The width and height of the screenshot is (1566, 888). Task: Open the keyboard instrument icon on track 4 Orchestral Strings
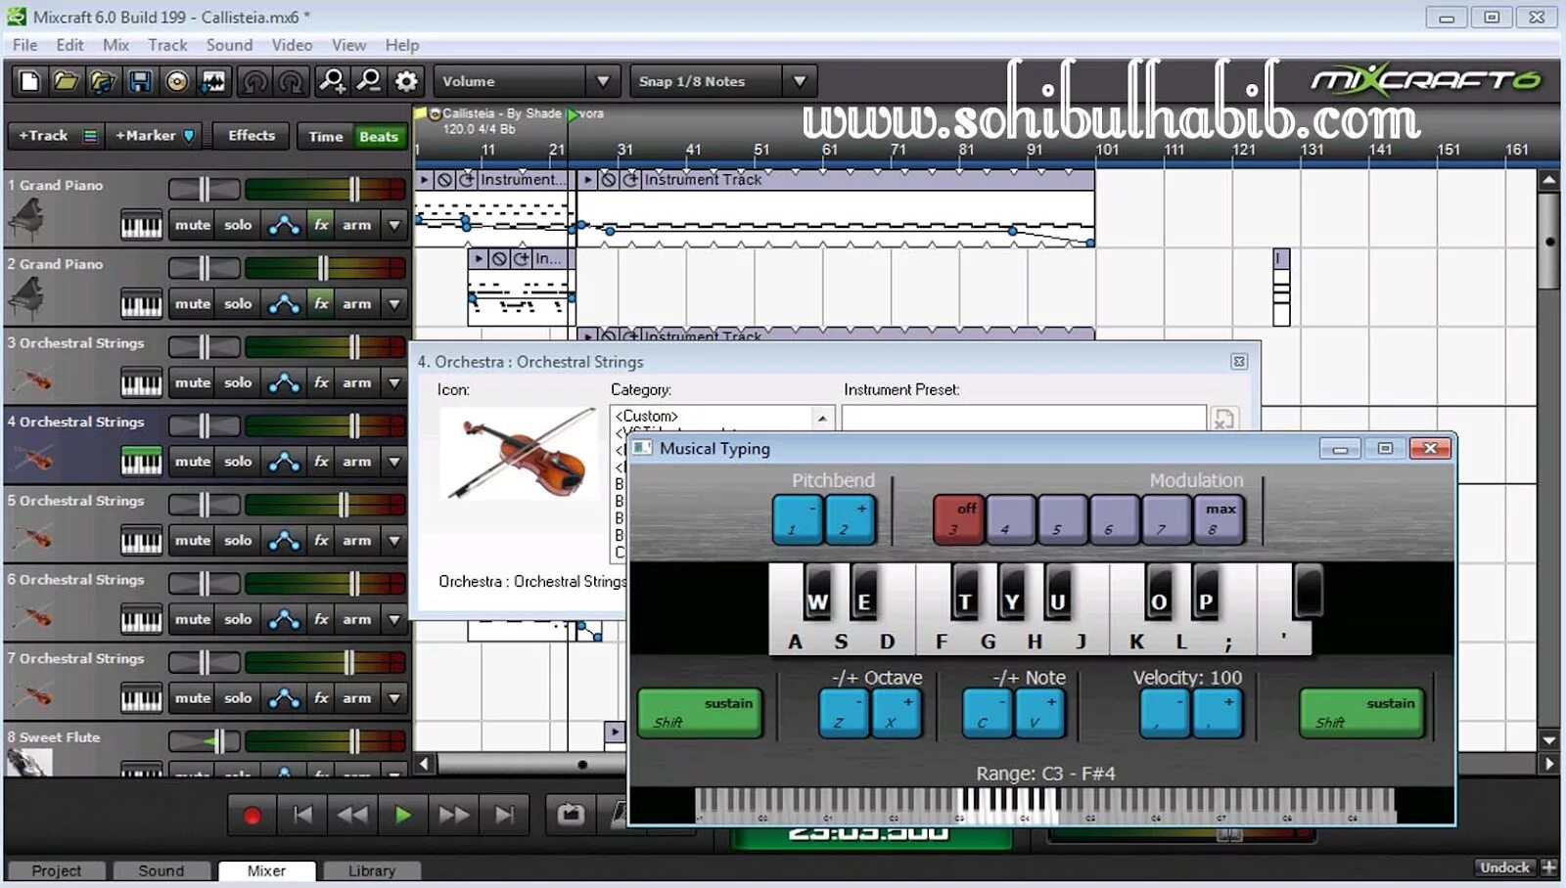pyautogui.click(x=142, y=462)
